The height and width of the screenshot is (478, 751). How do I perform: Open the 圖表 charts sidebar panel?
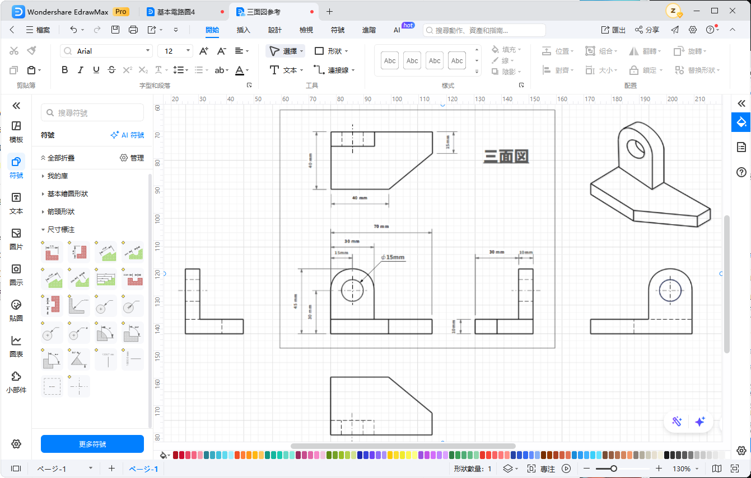16,346
